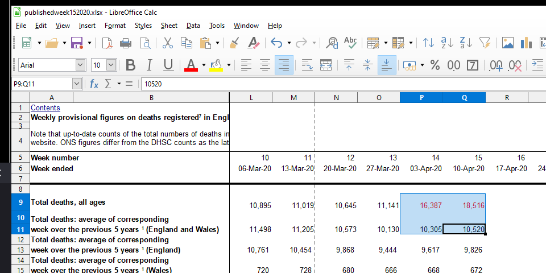Click the New spreadsheet icon

coord(27,43)
